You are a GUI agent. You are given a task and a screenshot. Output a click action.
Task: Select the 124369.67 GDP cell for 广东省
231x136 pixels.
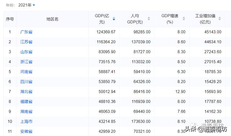click(x=106, y=32)
